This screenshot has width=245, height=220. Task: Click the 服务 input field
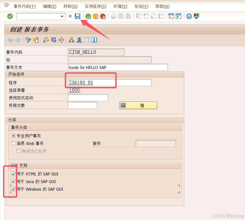(156, 143)
